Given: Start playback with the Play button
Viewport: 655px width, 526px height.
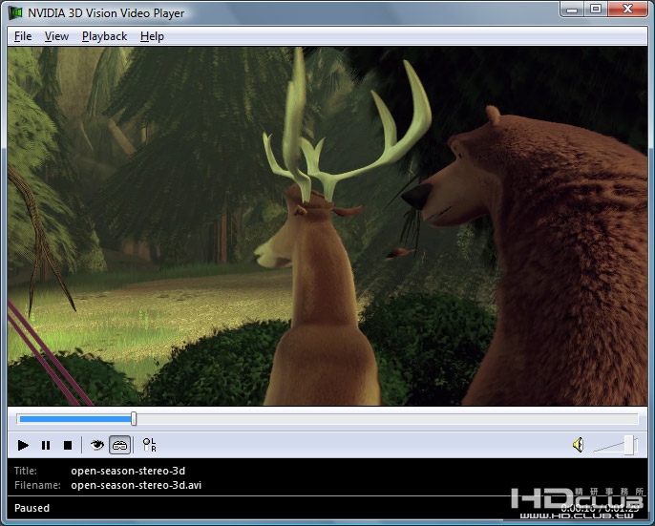Looking at the screenshot, I should [x=23, y=446].
